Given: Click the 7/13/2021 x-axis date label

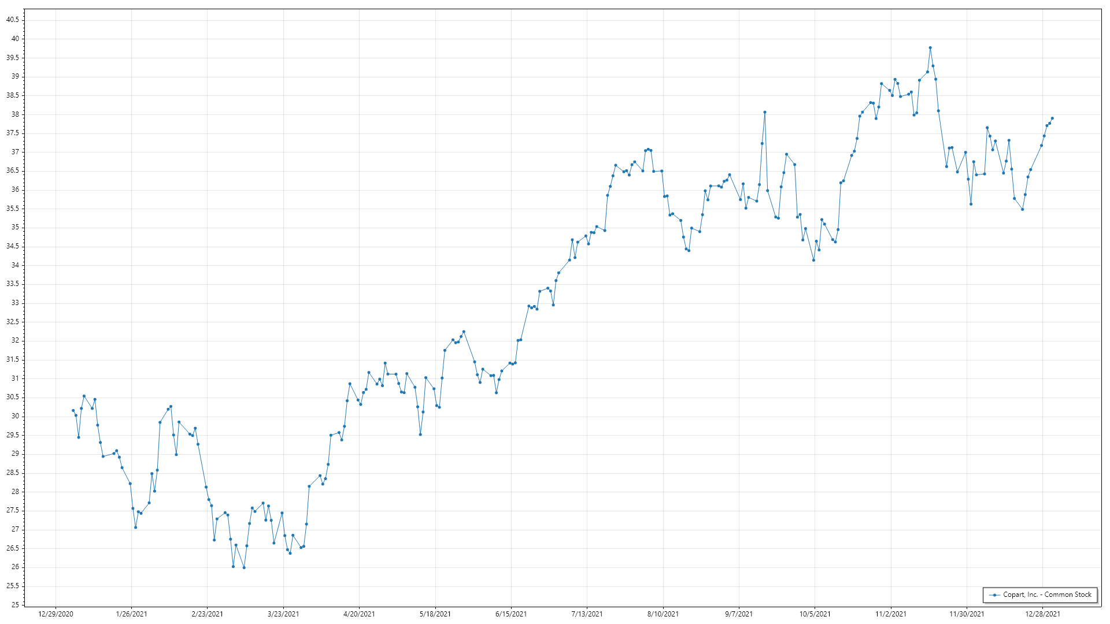Looking at the screenshot, I should [587, 614].
